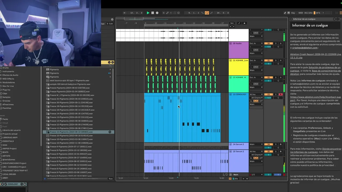This screenshot has height=192, width=342.
Task: Toggle the orange tempo follower icon
Action: tap(230, 179)
